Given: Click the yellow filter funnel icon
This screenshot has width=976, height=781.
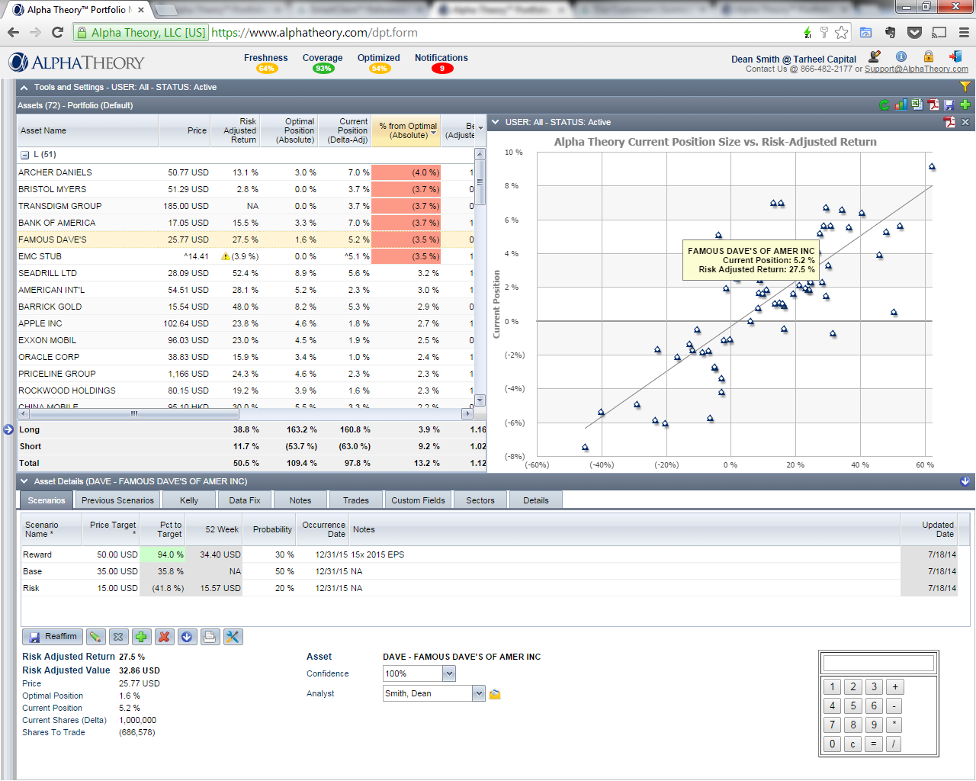Looking at the screenshot, I should (x=965, y=87).
